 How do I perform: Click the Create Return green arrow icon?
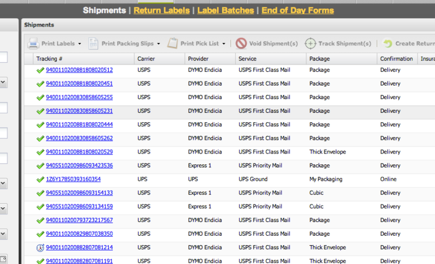pyautogui.click(x=387, y=43)
